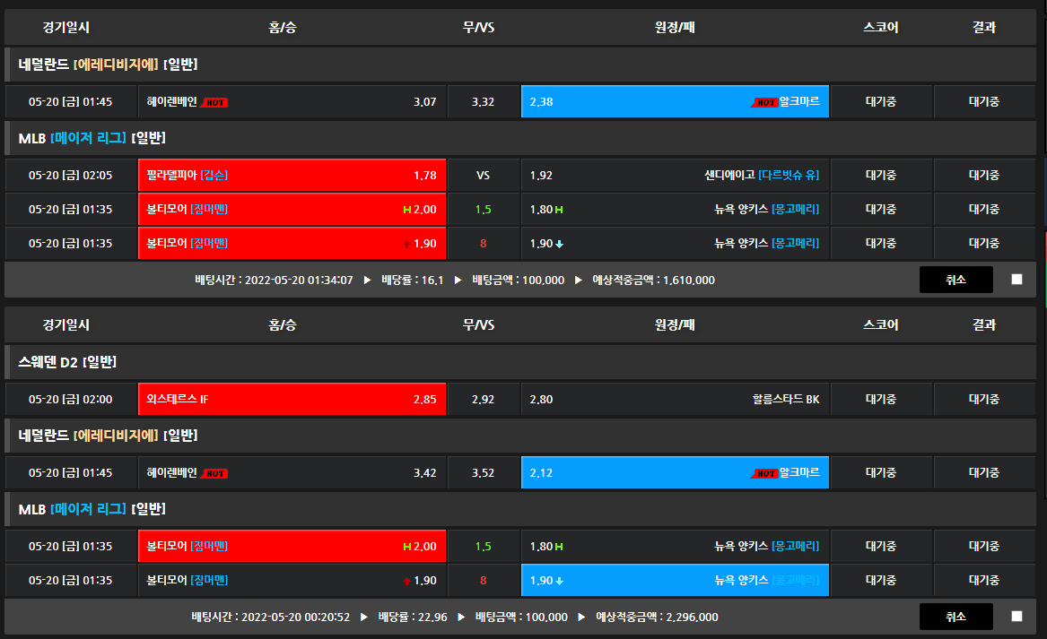The width and height of the screenshot is (1047, 639).
Task: Tick checkbox for the 2,296,000 payout bet
Action: pyautogui.click(x=1016, y=617)
